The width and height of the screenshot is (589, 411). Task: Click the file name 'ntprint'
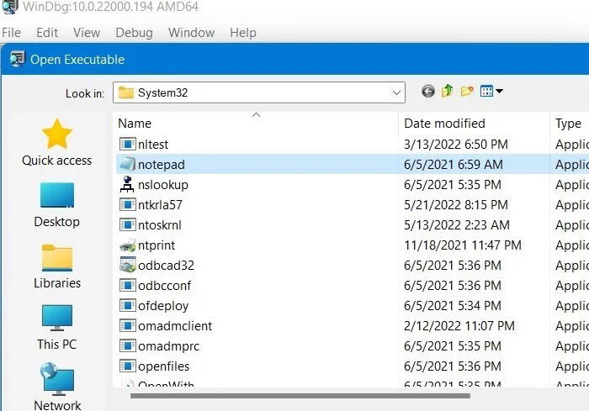point(157,245)
